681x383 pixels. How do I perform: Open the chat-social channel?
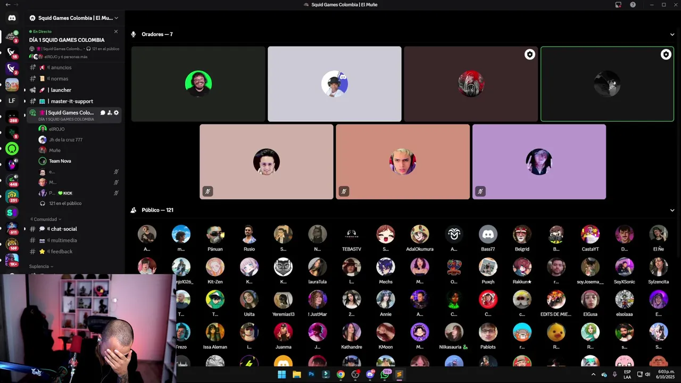74,229
